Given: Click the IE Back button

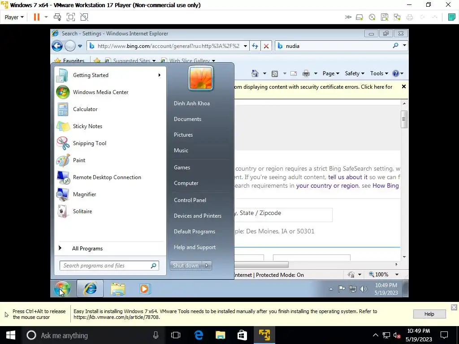Looking at the screenshot, I should [57, 46].
